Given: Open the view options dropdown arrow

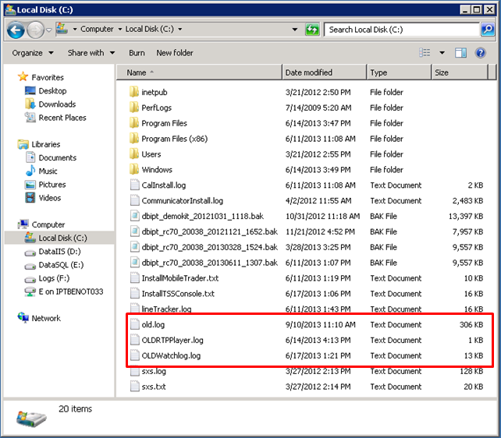Looking at the screenshot, I should 442,53.
